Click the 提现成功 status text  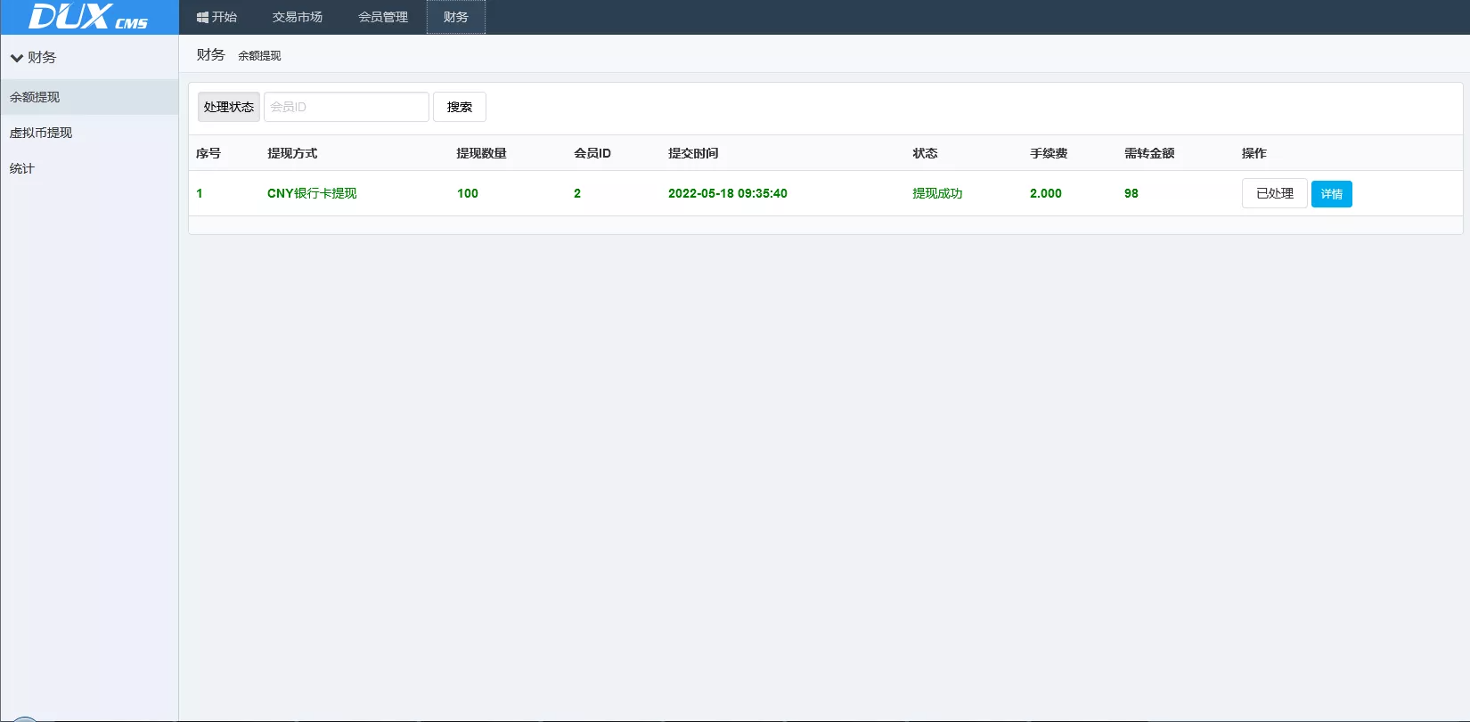pos(937,193)
